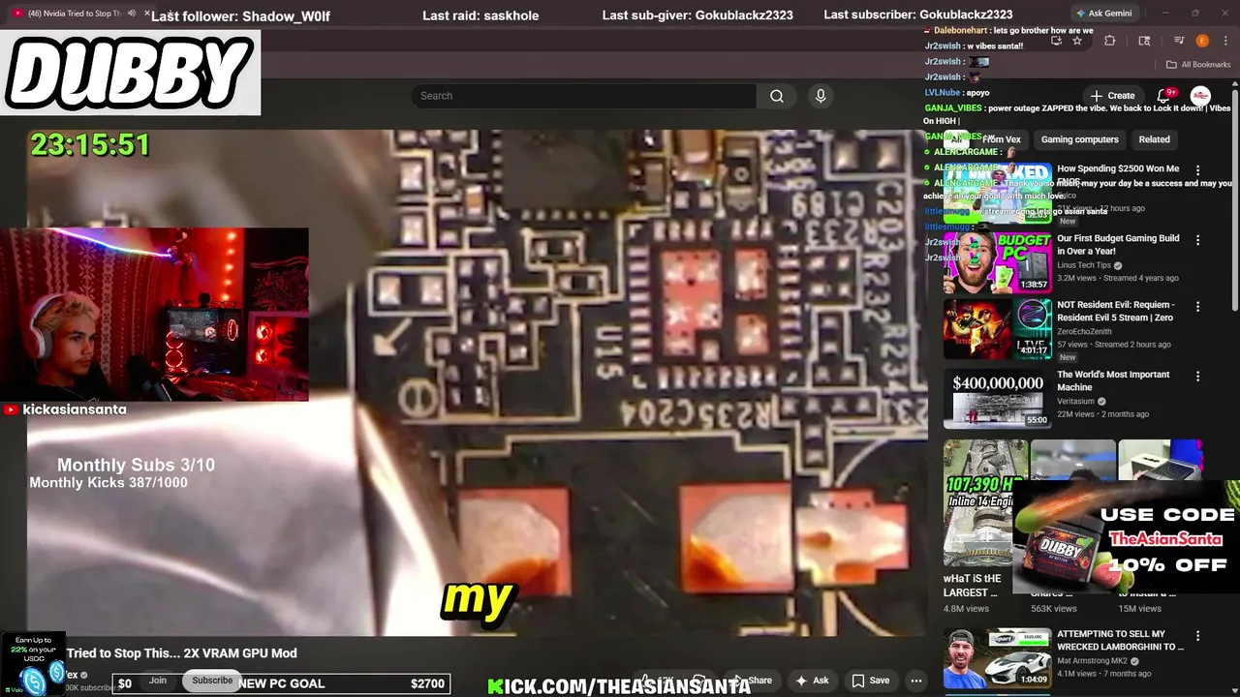Screen dimensions: 1240x697
Task: Start voice search with the microphone icon
Action: tap(821, 96)
